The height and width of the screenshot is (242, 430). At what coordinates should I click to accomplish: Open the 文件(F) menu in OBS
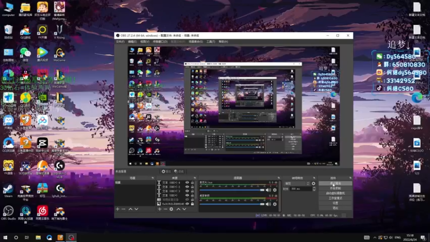(120, 42)
